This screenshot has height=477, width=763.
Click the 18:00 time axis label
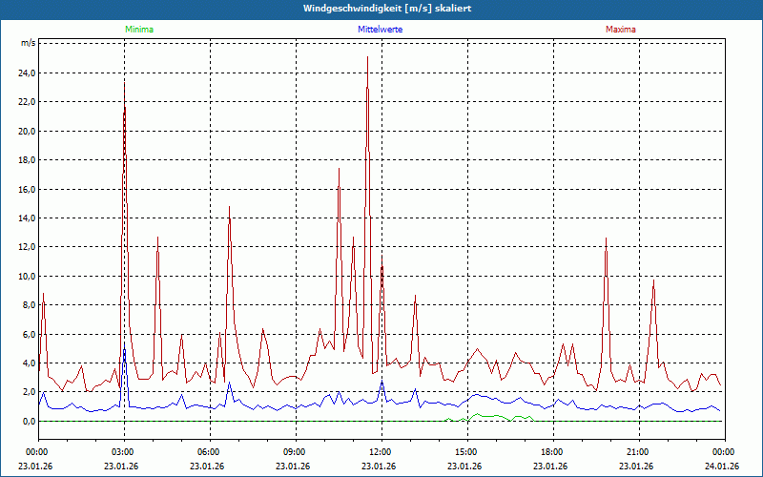pyautogui.click(x=552, y=451)
